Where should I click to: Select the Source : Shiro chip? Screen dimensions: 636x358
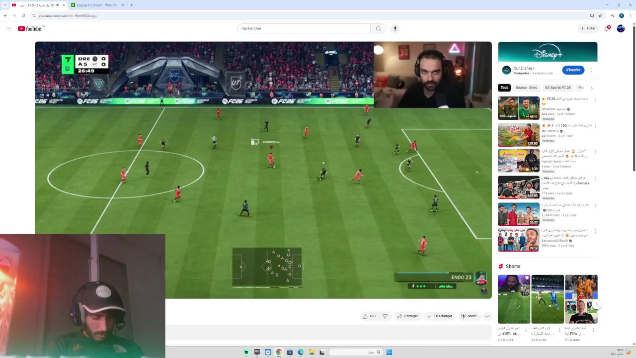coord(527,88)
